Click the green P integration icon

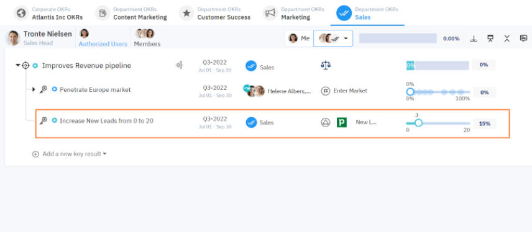[342, 122]
